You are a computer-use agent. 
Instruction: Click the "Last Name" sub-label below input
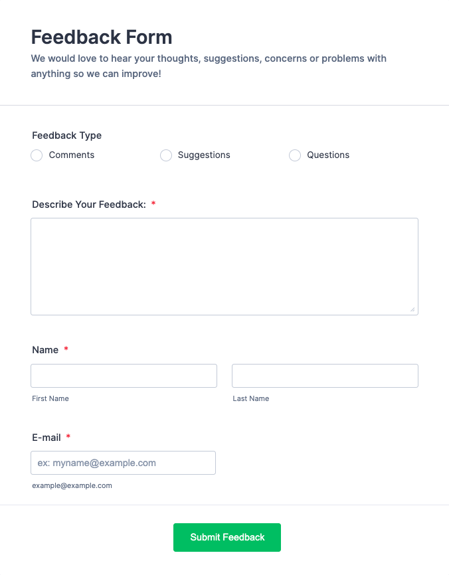coord(251,399)
